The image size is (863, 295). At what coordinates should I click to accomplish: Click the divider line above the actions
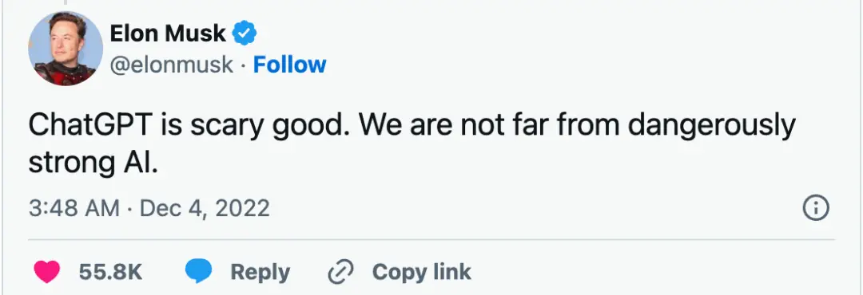tap(431, 240)
